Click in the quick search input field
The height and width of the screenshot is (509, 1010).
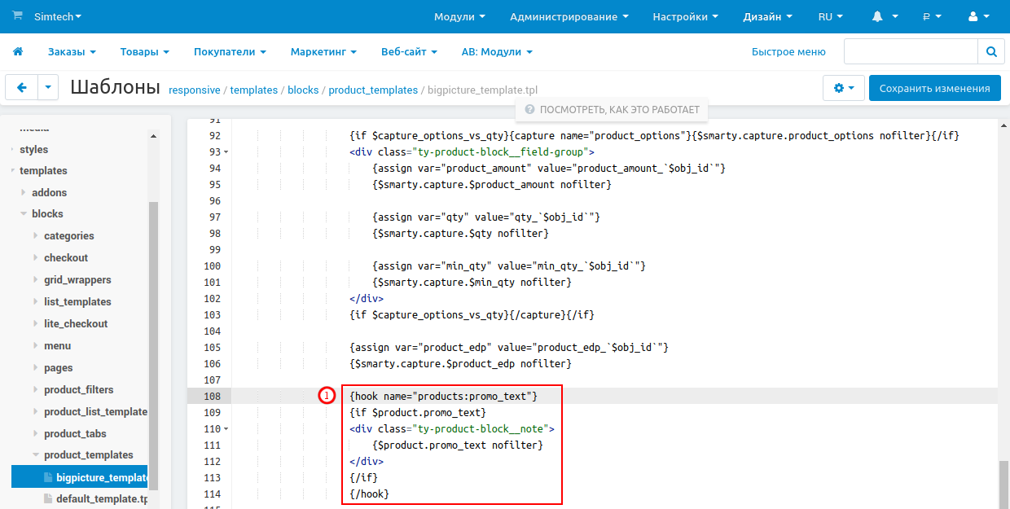(910, 51)
